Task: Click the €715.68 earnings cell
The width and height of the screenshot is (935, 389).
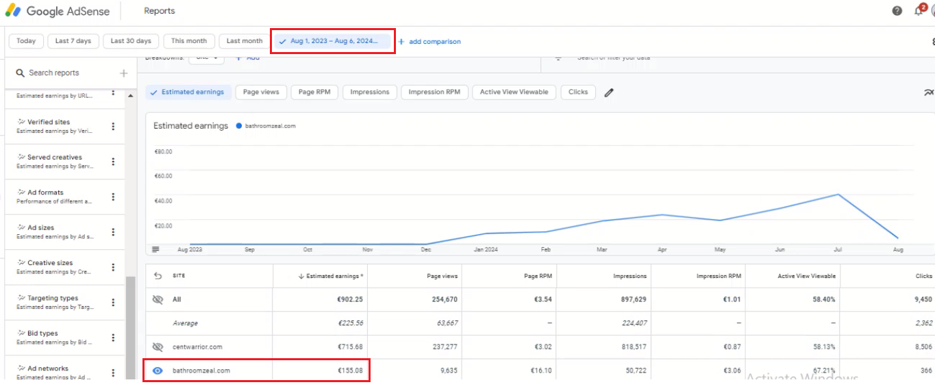Action: [350, 347]
